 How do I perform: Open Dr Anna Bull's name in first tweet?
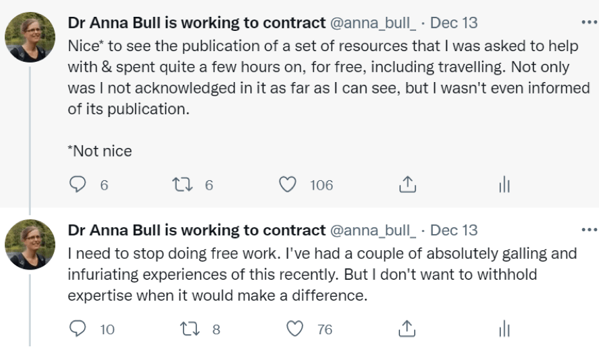coord(196,22)
